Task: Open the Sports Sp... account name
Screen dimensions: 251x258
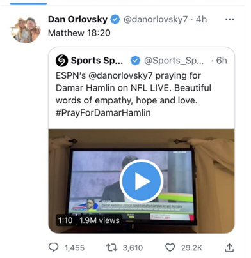Action: [97, 61]
